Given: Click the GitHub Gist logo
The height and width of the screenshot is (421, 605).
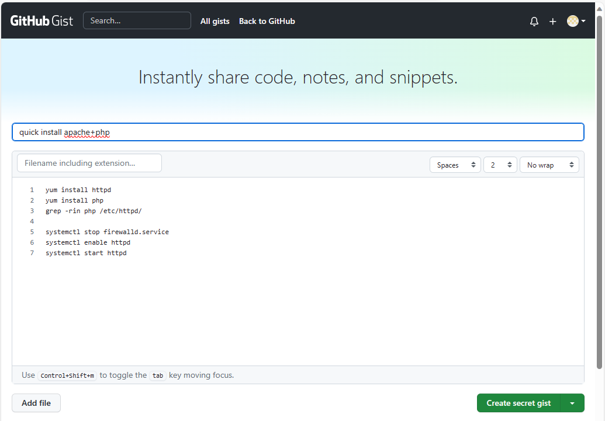Looking at the screenshot, I should pyautogui.click(x=41, y=20).
